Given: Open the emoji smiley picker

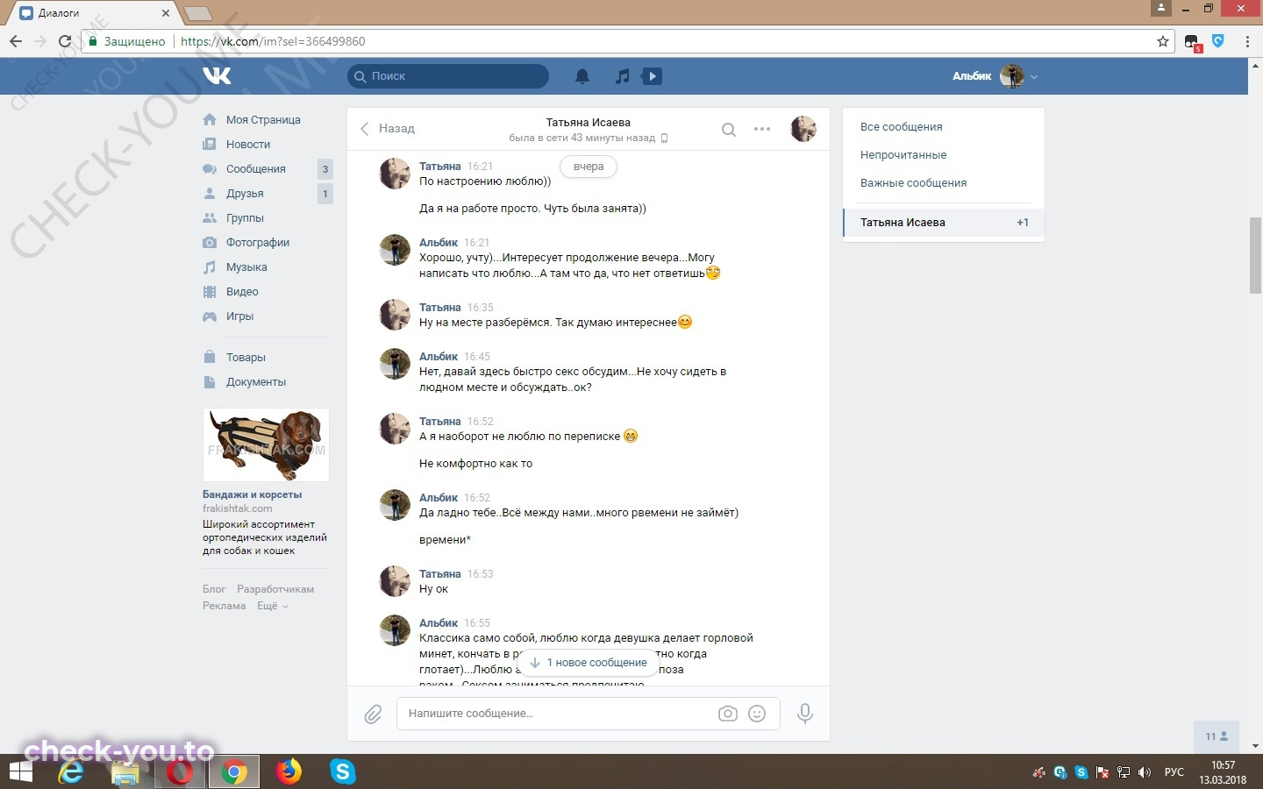Looking at the screenshot, I should point(757,714).
